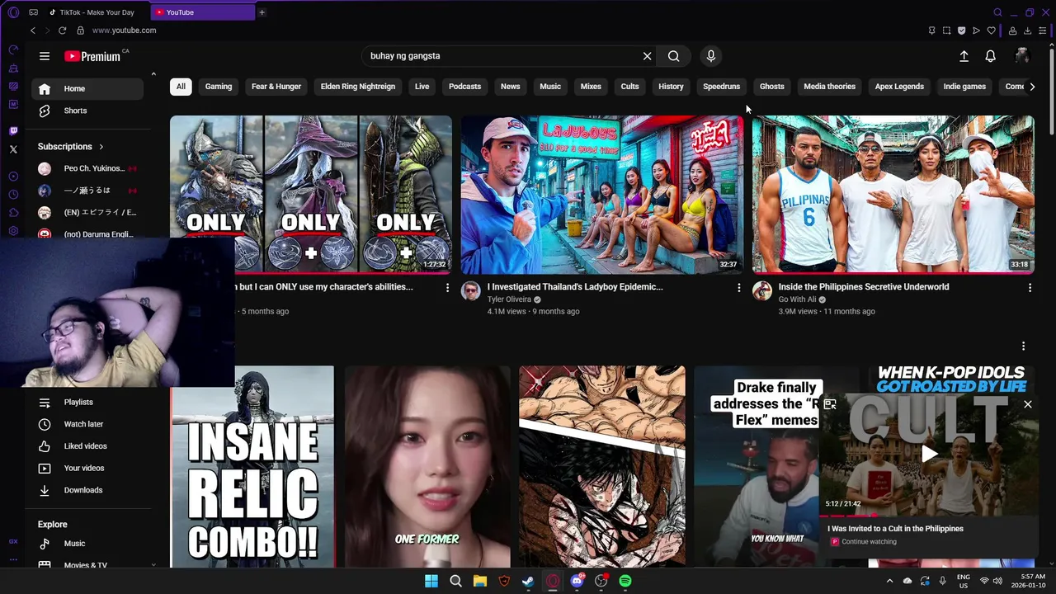The height and width of the screenshot is (594, 1056).
Task: Expand miniplayer back to watch page
Action: point(830,404)
